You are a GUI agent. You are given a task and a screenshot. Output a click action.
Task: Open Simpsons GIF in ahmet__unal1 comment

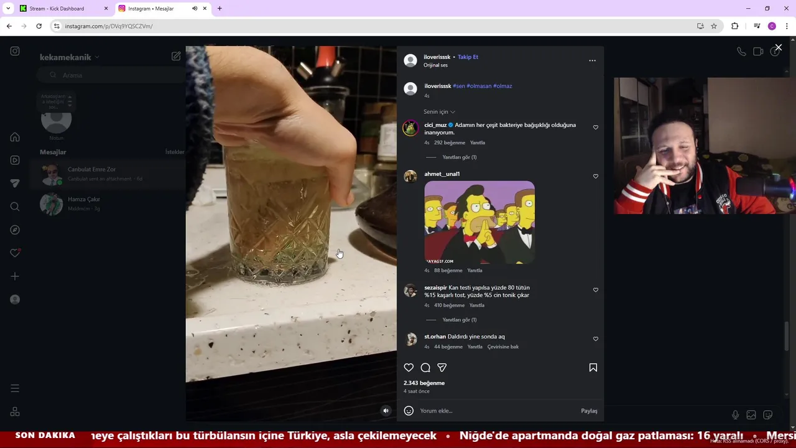point(479,223)
